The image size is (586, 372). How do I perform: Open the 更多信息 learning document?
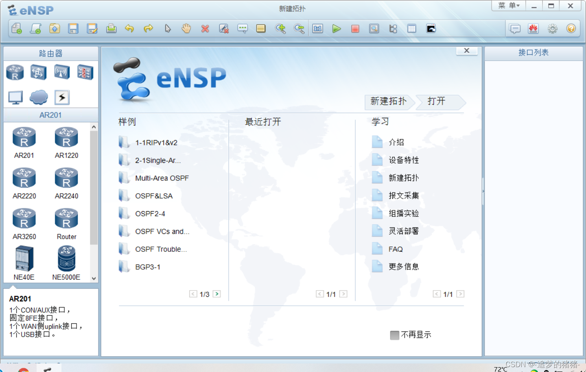point(395,267)
